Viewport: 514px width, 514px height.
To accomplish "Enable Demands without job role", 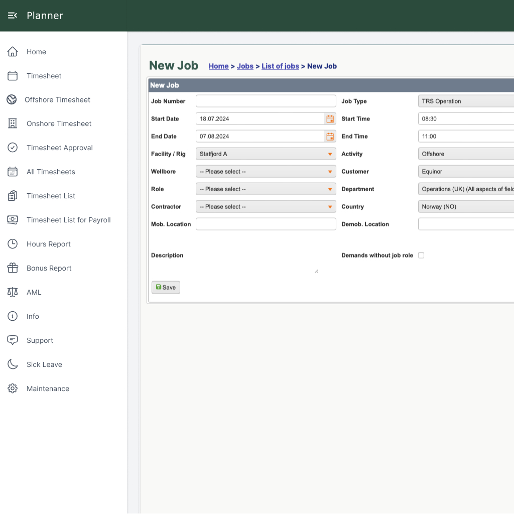I will [421, 255].
